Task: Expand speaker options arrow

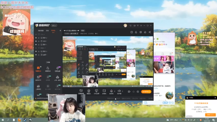Action: click(122, 91)
